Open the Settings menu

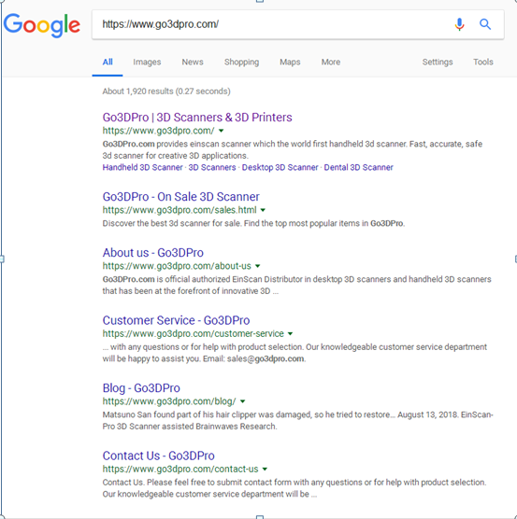coord(438,62)
